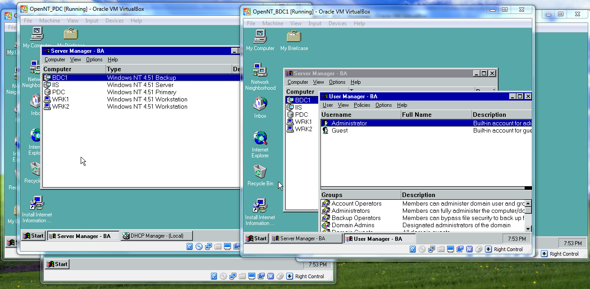Click network adapters icon in BDC1 status bar

click(432, 249)
